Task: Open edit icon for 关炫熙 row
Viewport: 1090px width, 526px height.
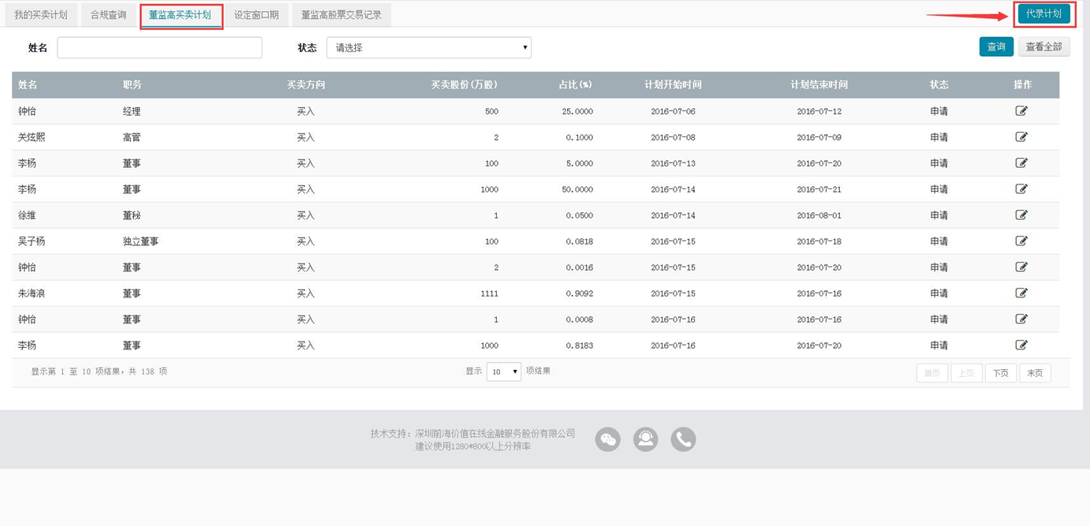Action: coord(1021,137)
